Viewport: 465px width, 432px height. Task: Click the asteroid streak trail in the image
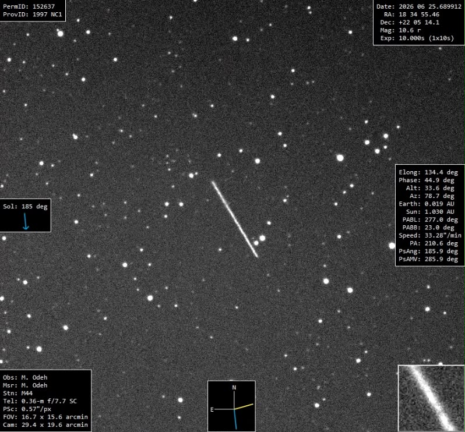[235, 219]
